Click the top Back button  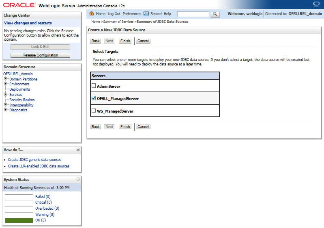[95, 41]
